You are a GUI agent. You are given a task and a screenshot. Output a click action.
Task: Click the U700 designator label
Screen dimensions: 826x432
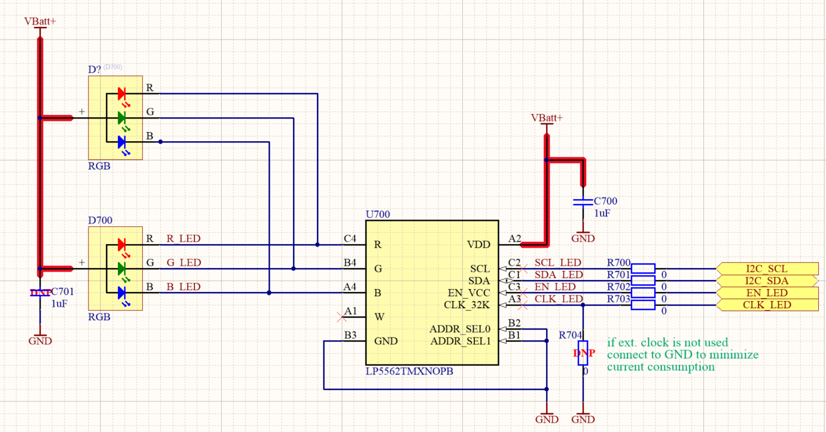pos(377,214)
